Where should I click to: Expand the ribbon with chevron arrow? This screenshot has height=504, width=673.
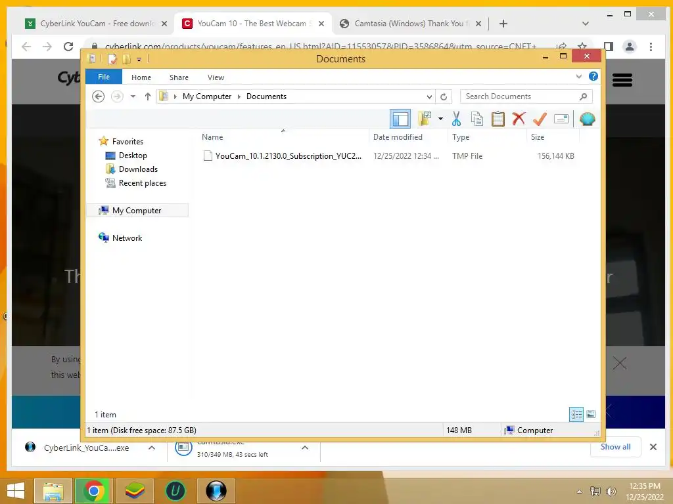578,76
